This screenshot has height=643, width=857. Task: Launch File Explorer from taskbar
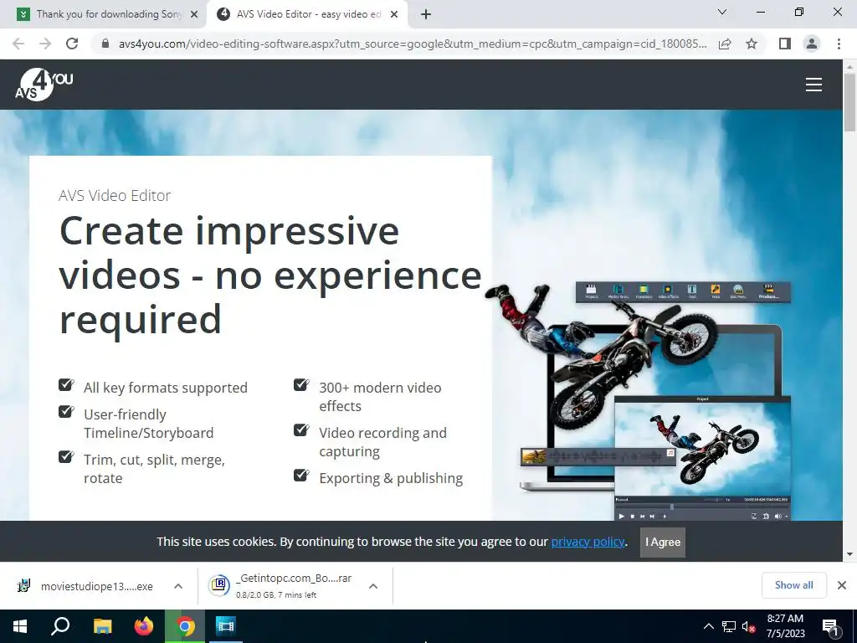pos(102,626)
